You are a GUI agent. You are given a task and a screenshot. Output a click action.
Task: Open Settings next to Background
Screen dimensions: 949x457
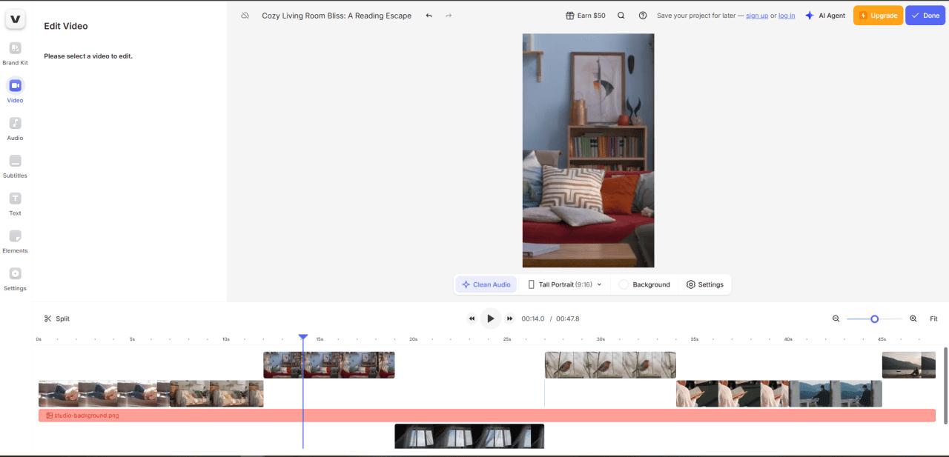tap(704, 284)
